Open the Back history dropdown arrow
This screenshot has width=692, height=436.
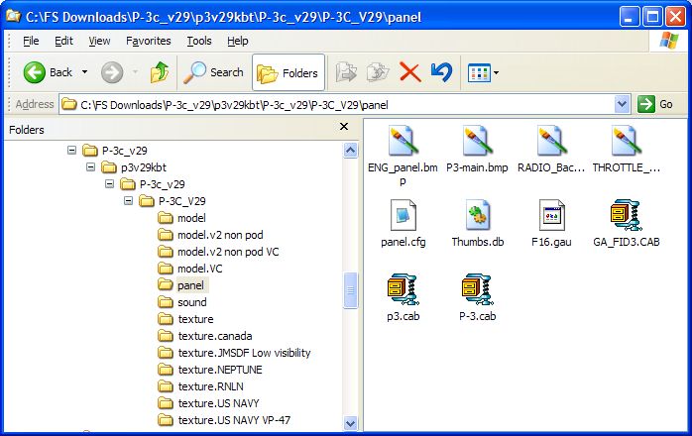[84, 72]
